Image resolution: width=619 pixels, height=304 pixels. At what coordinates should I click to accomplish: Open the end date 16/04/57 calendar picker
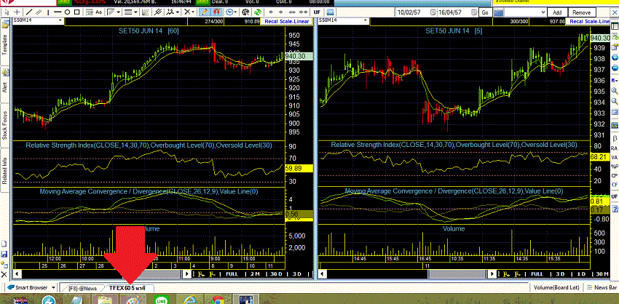[x=473, y=12]
